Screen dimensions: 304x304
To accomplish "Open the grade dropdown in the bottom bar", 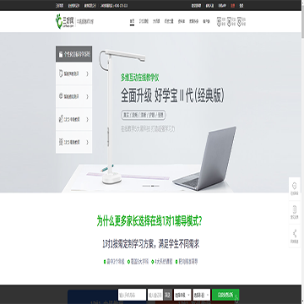I will [182, 295].
